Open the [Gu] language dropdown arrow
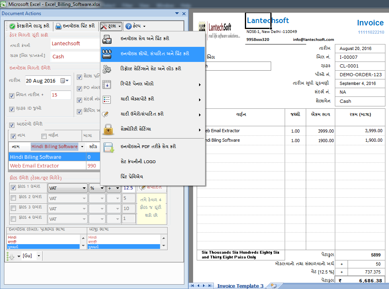 [39, 256]
